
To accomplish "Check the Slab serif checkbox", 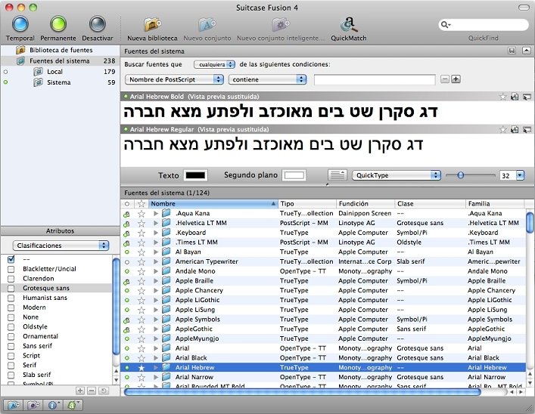I will click(x=11, y=375).
